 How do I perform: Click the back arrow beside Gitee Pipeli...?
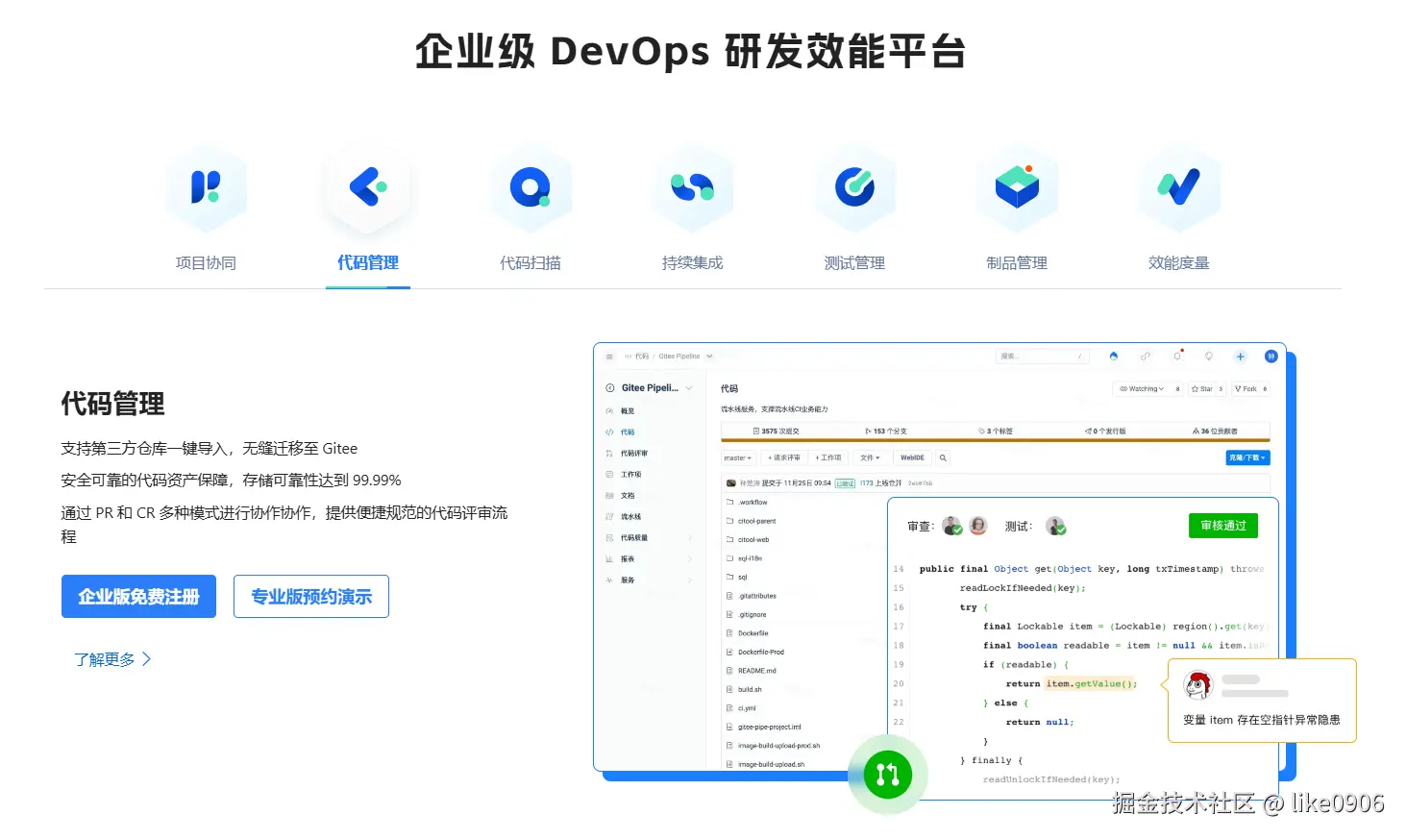[x=609, y=388]
